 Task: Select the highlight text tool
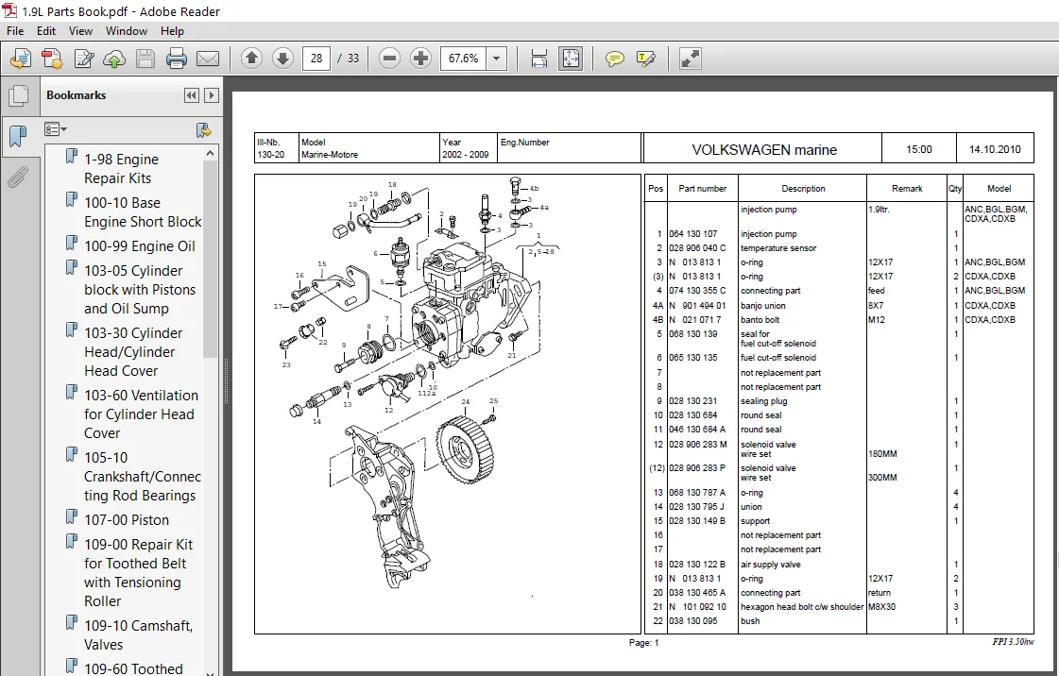click(x=645, y=59)
